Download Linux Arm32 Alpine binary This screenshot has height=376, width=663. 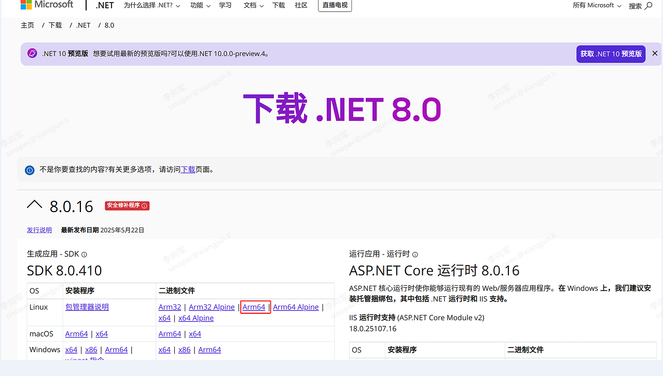[212, 307]
